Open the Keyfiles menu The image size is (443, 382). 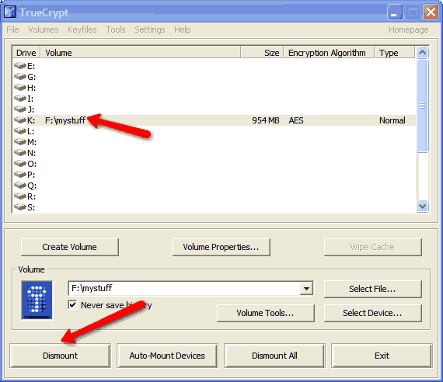click(x=82, y=30)
